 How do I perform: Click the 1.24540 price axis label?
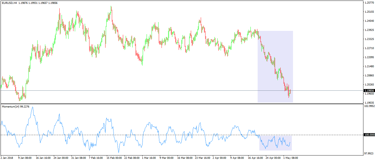point(369,21)
